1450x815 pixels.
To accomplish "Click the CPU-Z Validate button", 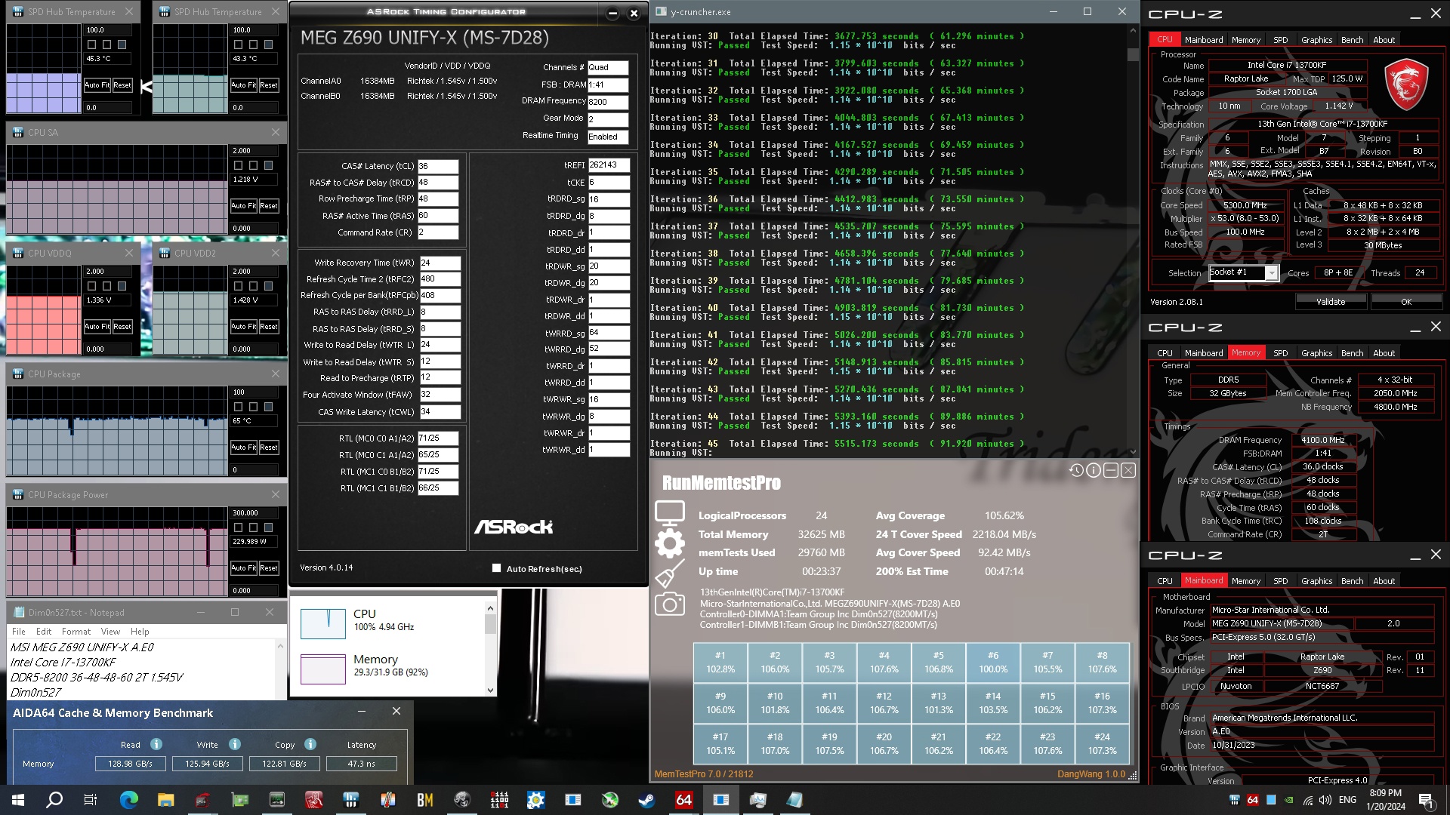I will [x=1330, y=302].
